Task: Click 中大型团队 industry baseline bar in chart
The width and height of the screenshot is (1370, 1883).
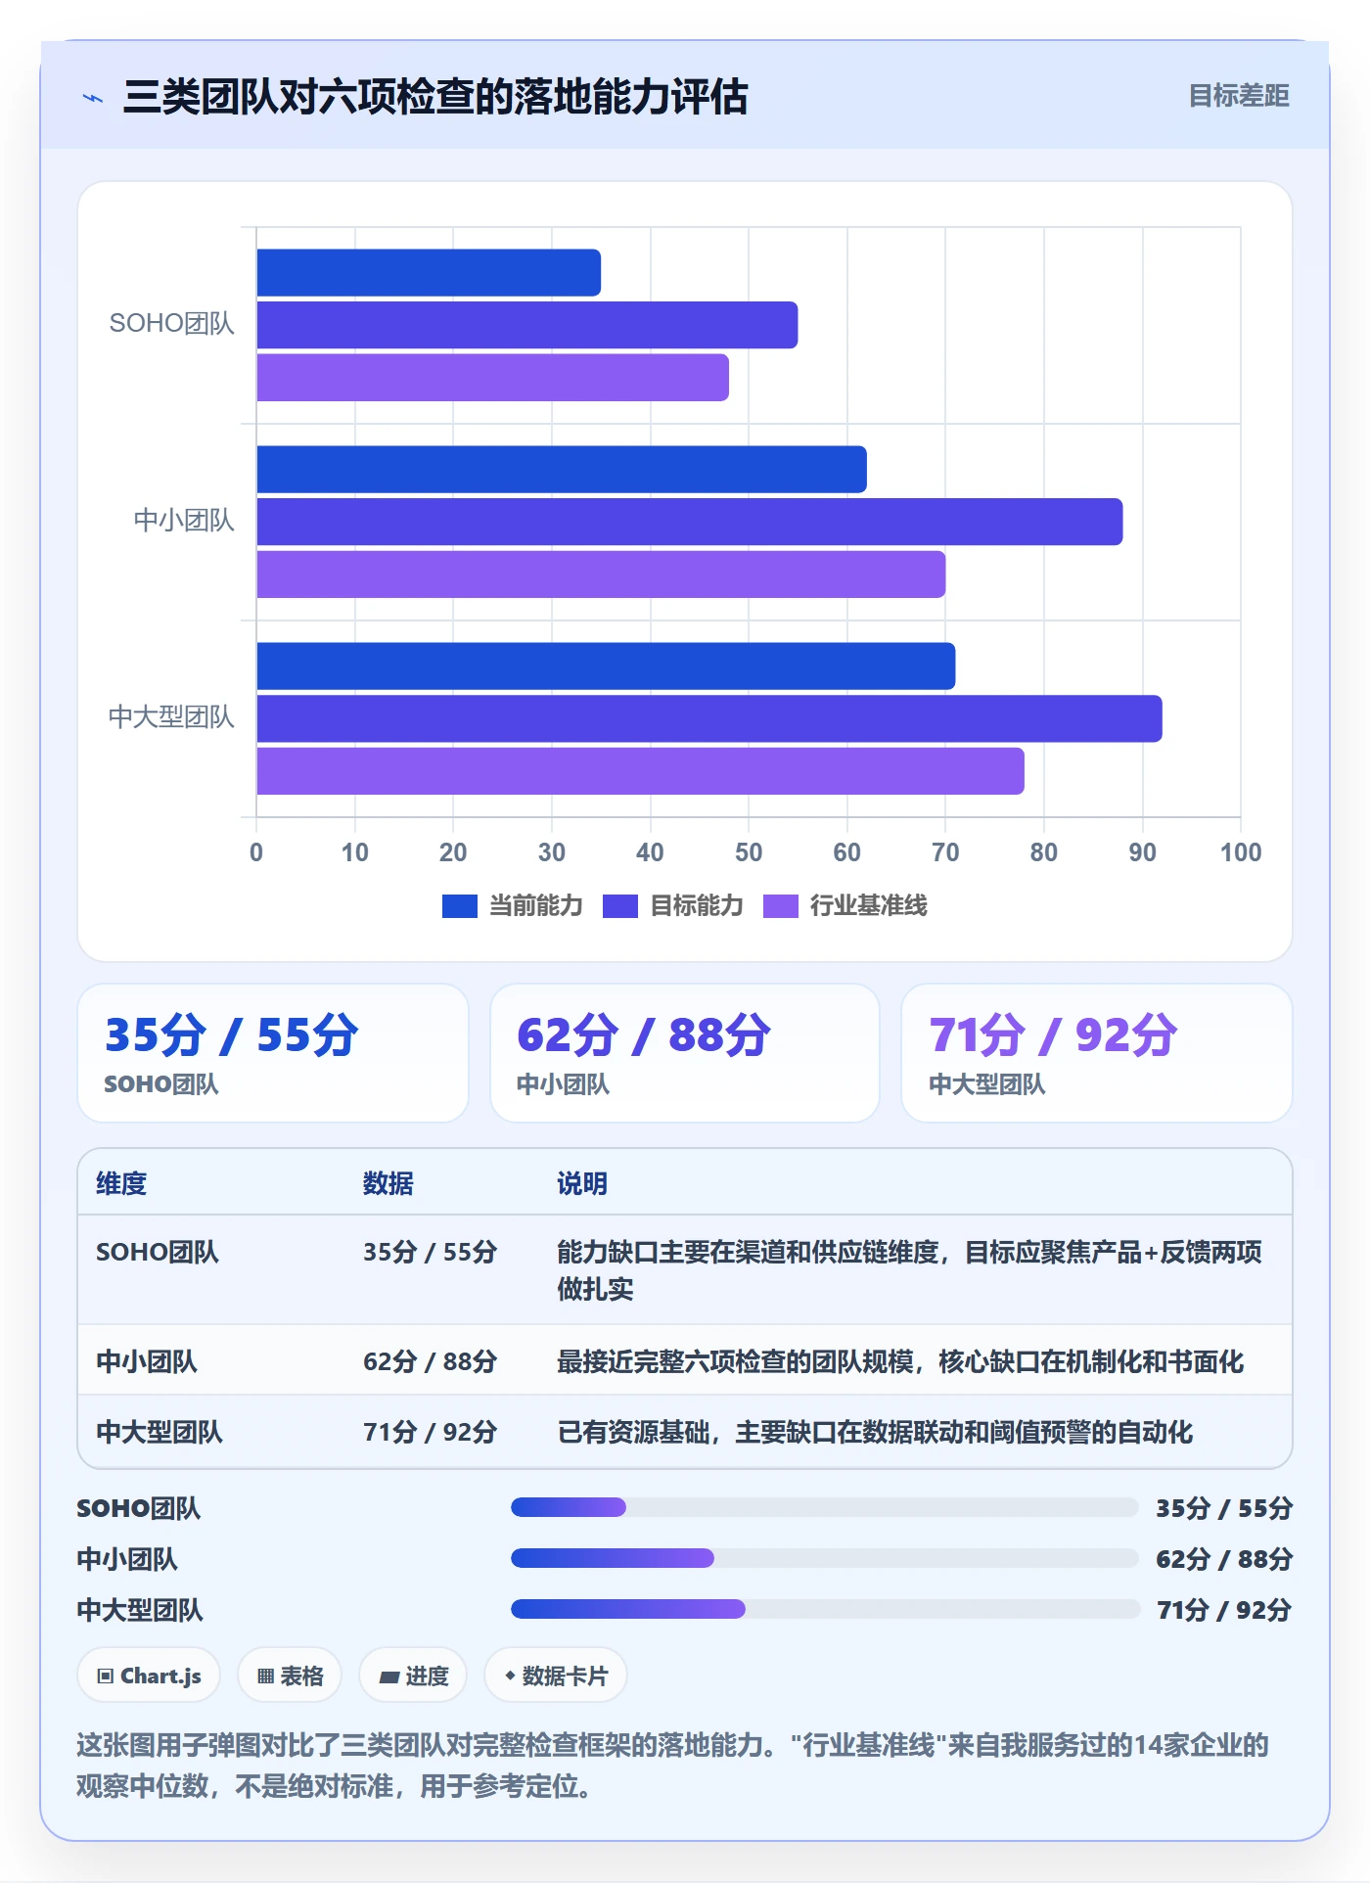Action: click(640, 771)
